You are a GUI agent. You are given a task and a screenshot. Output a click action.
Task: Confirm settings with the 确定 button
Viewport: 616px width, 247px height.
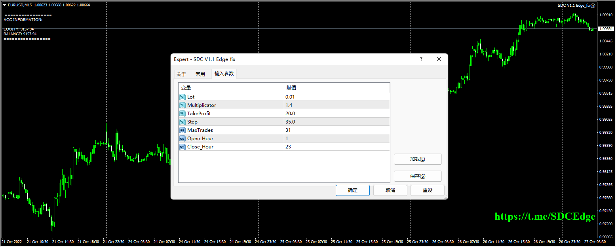(x=352, y=190)
